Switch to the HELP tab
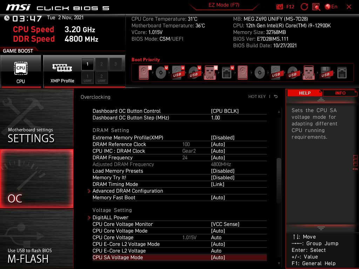The width and height of the screenshot is (359, 269). 305,93
